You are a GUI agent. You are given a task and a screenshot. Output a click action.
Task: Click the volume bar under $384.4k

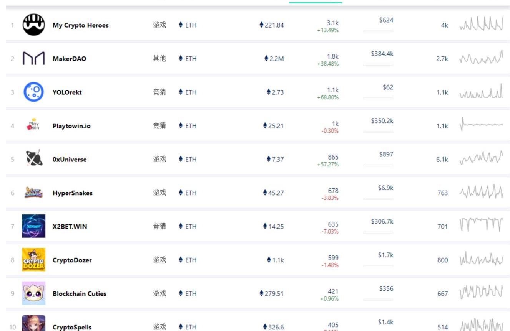point(378,65)
